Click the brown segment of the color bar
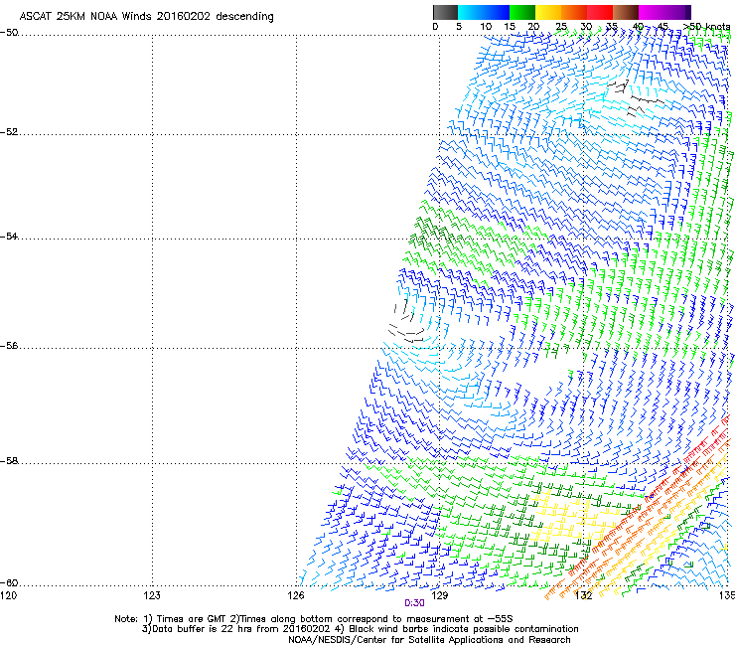 click(626, 12)
